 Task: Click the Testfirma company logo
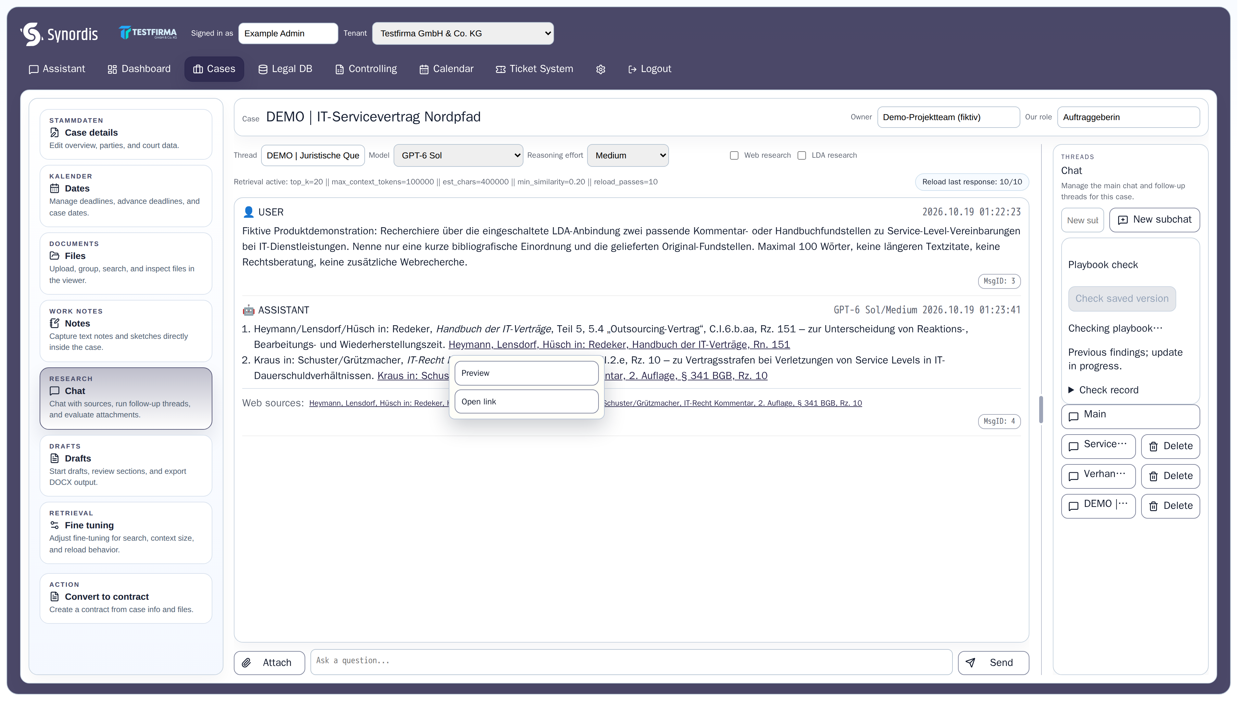(x=149, y=33)
